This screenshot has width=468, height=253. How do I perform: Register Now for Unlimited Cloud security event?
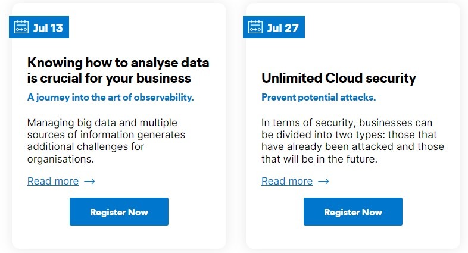pos(353,211)
